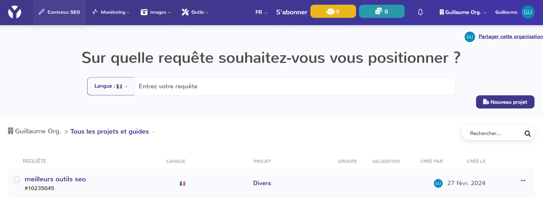The width and height of the screenshot is (543, 205).
Task: Click Partager cette organisation link
Action: [511, 37]
